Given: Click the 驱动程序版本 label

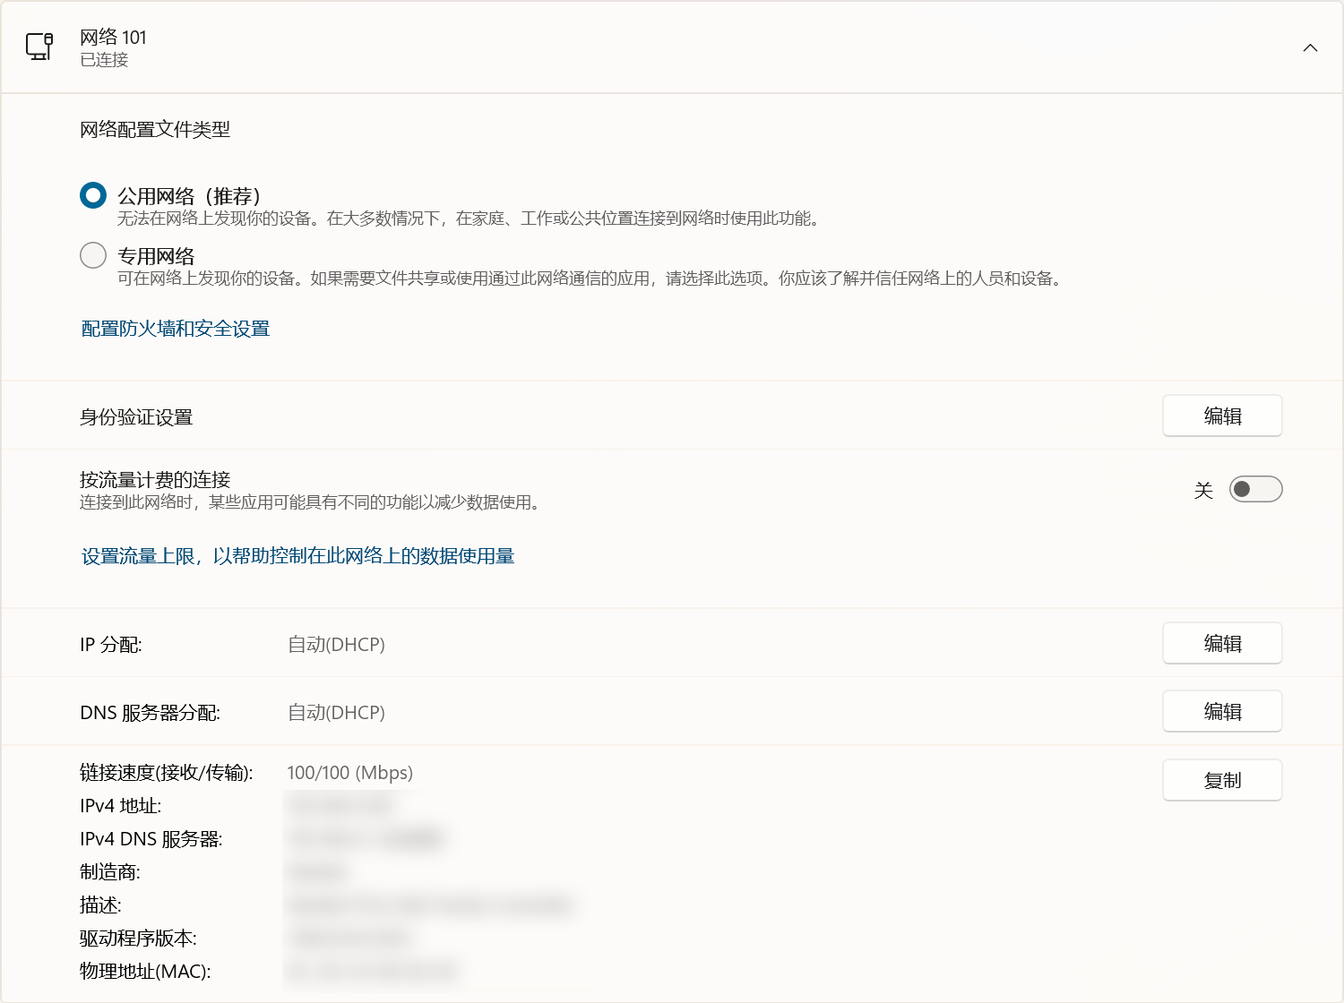Looking at the screenshot, I should click(138, 939).
